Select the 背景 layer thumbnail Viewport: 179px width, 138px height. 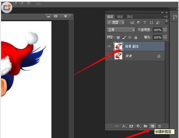(118, 56)
